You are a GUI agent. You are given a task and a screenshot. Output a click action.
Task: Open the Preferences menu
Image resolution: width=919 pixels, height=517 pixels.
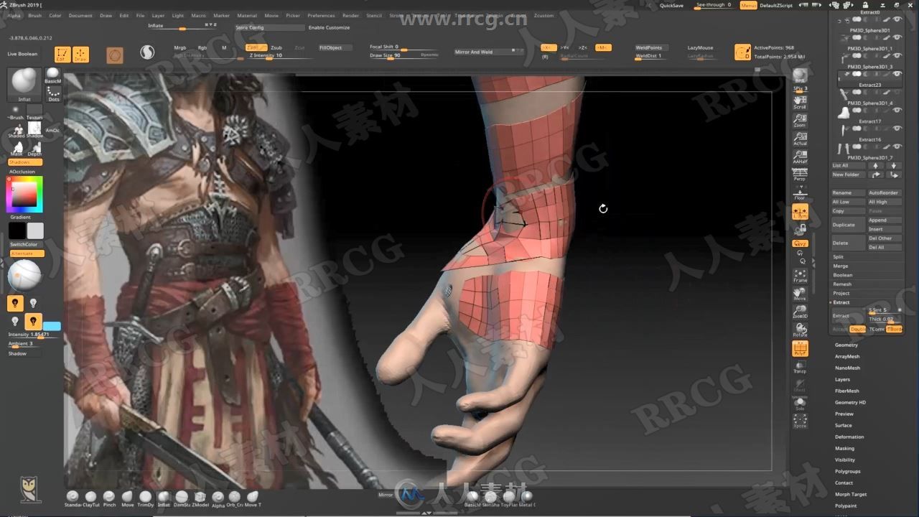point(321,15)
